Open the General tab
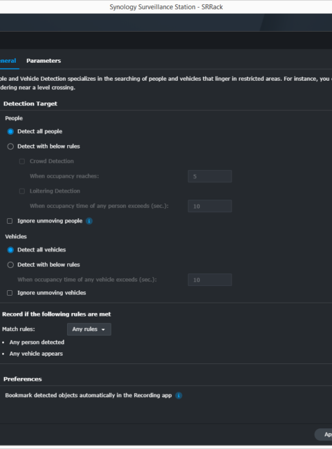 8,61
